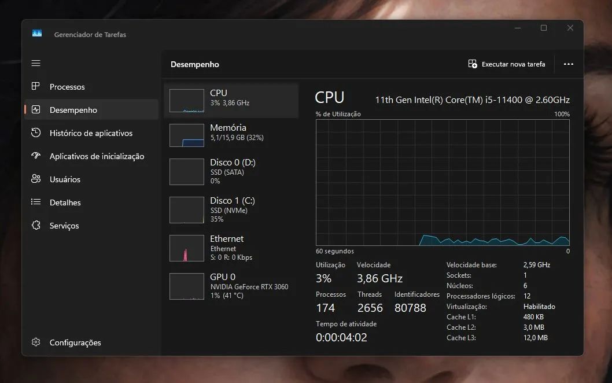Select the GPU 0 graph thumbnail
This screenshot has width=612, height=383.
tap(187, 286)
